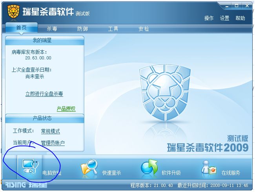Screen dimensions: 255x192
Task: Open the 工具 tab
Action: 113,29
